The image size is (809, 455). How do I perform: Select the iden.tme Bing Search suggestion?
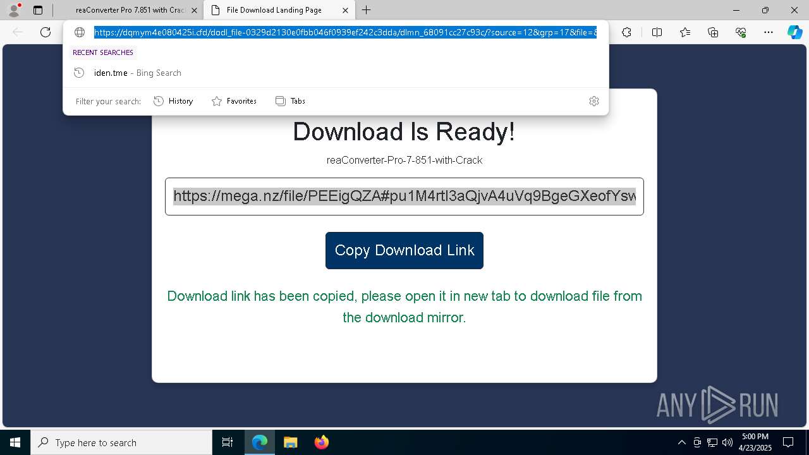(336, 73)
